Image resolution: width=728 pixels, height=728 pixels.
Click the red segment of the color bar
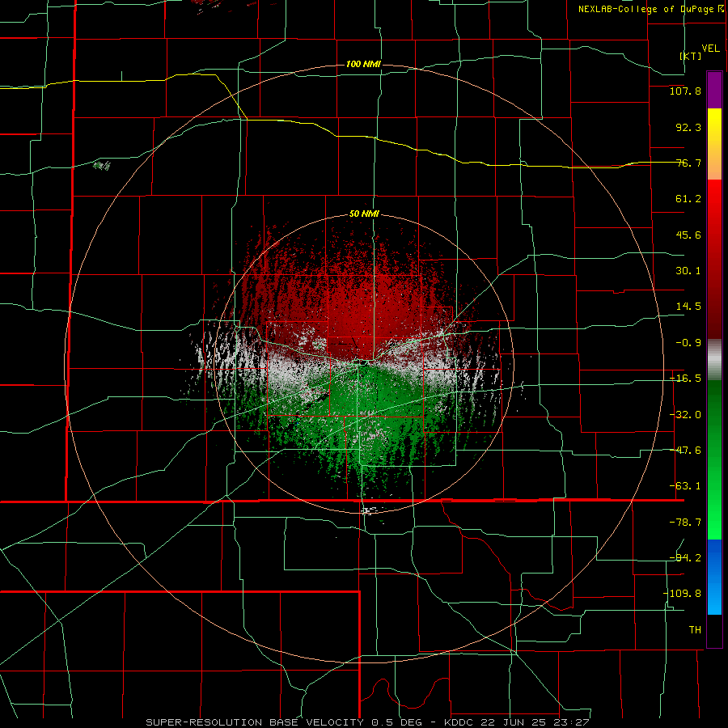714,259
